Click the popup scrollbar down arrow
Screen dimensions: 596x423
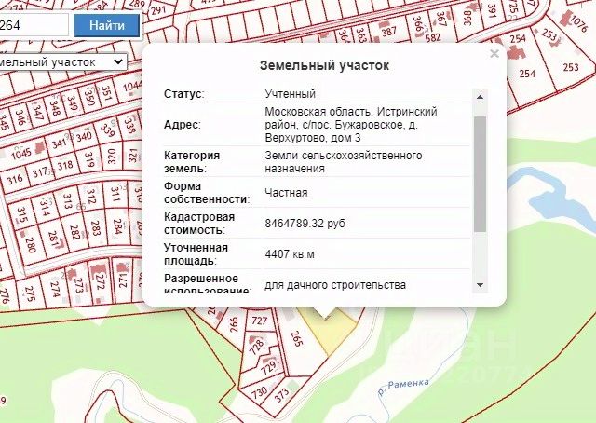(x=480, y=285)
